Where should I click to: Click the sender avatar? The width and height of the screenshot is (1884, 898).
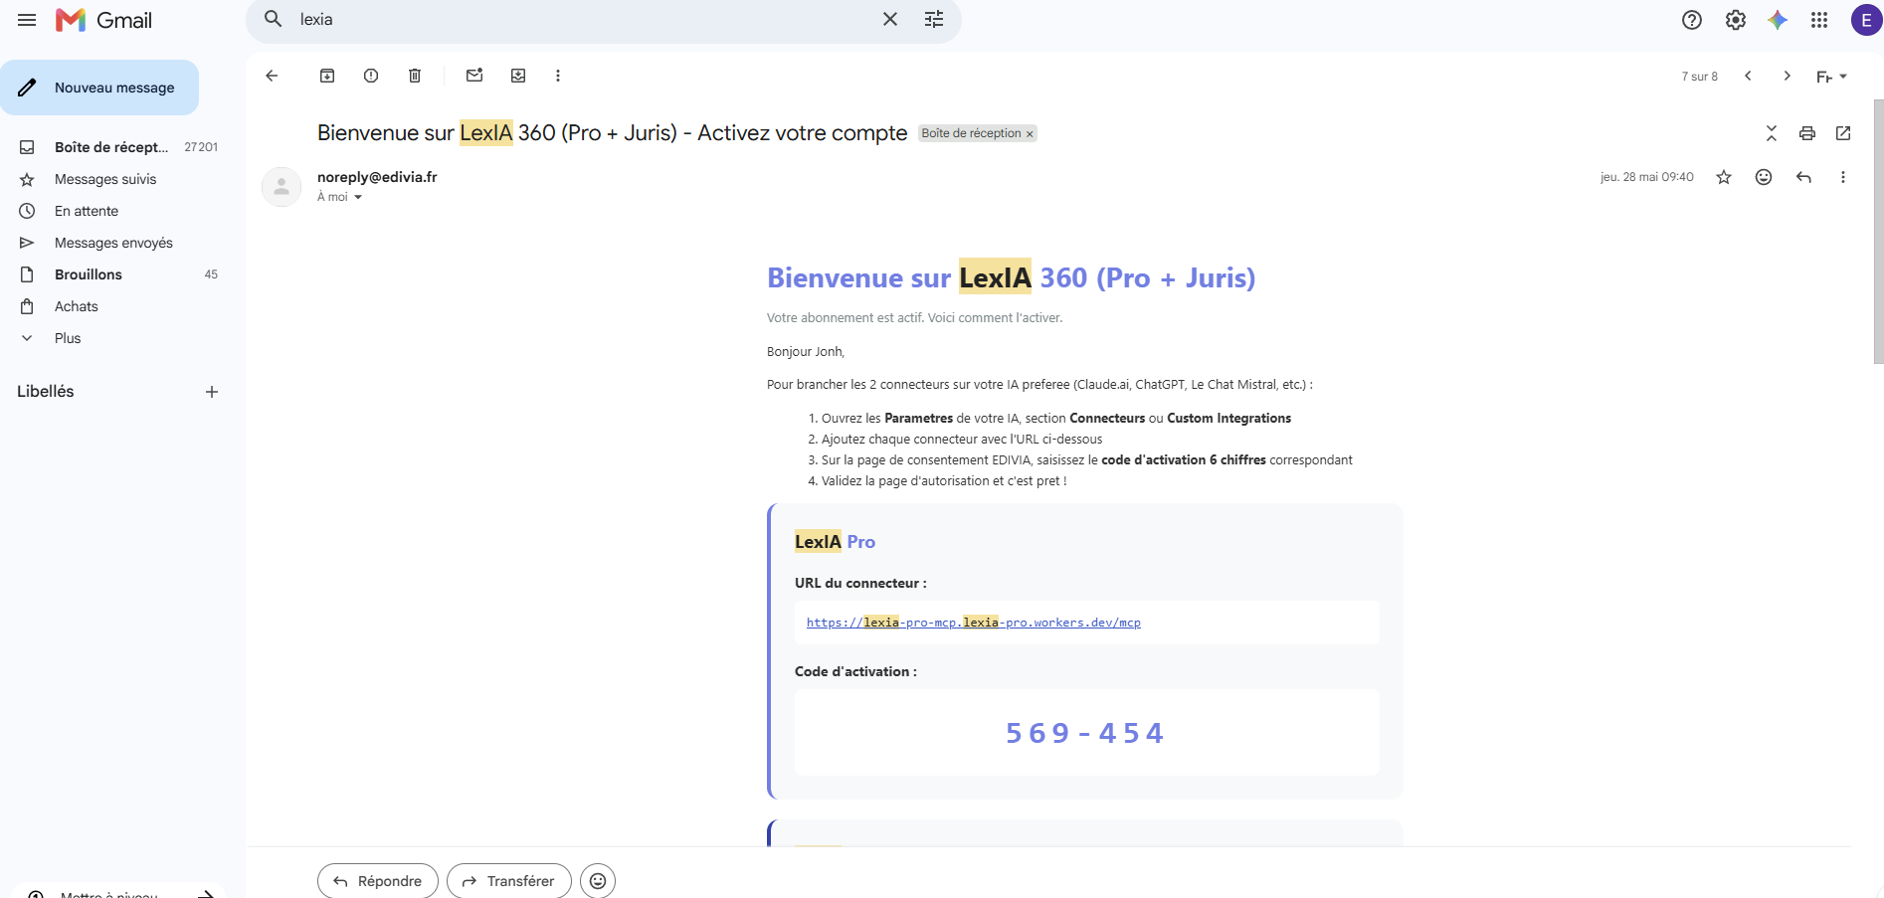pyautogui.click(x=282, y=186)
